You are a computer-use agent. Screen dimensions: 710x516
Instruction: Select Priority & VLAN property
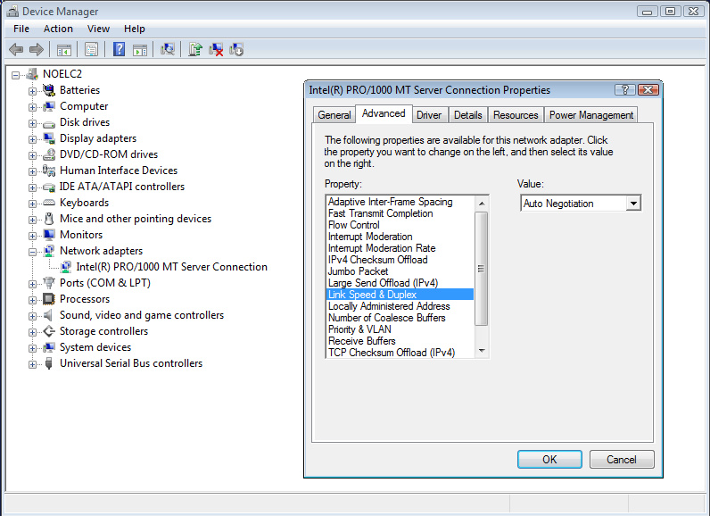[400, 329]
